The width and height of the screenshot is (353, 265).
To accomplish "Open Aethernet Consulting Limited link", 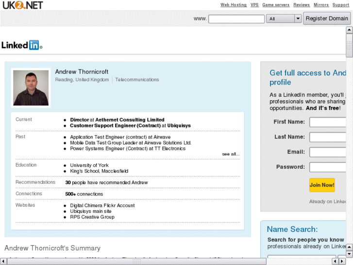I will point(130,120).
